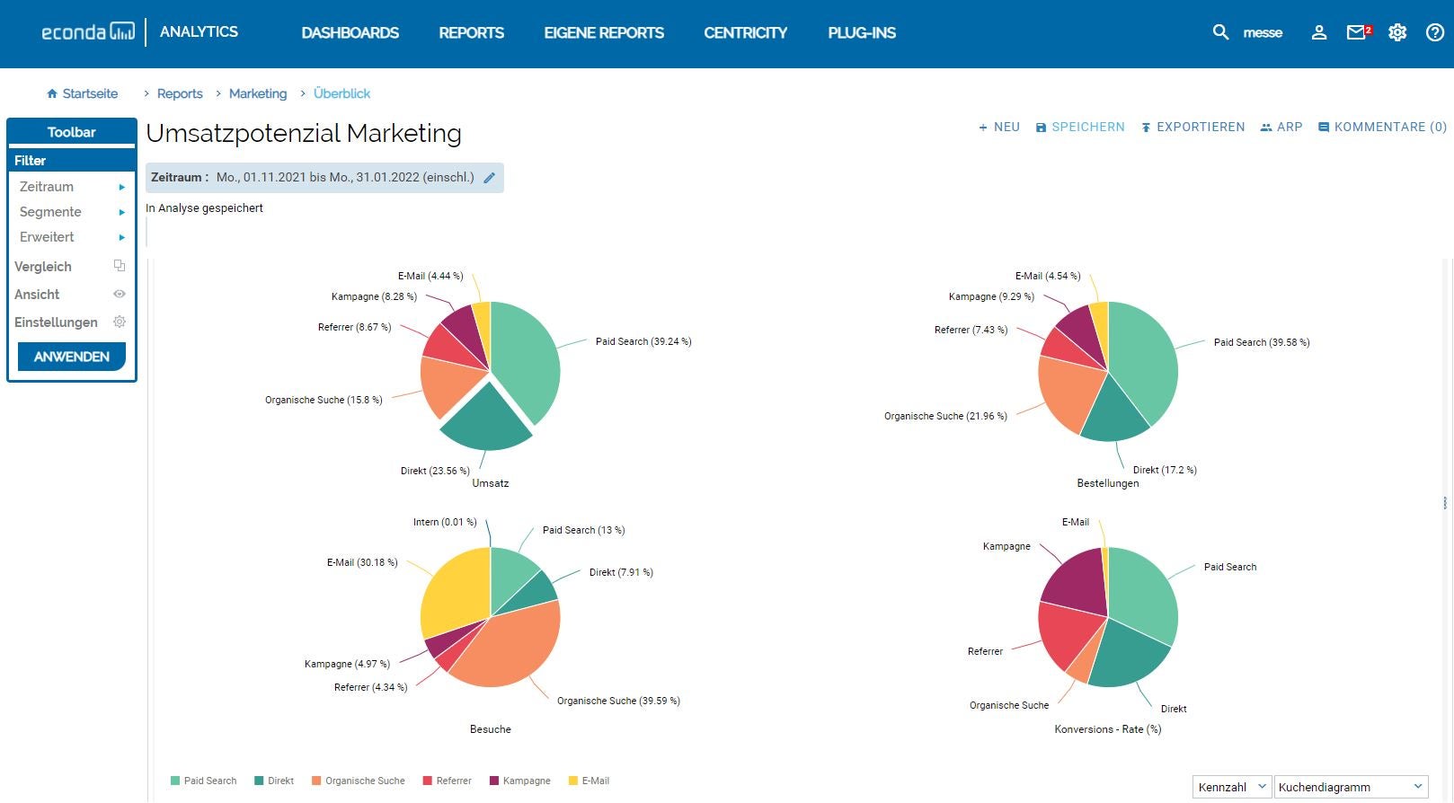Image resolution: width=1454 pixels, height=803 pixels.
Task: Open the mail inbox icon
Action: [1358, 32]
